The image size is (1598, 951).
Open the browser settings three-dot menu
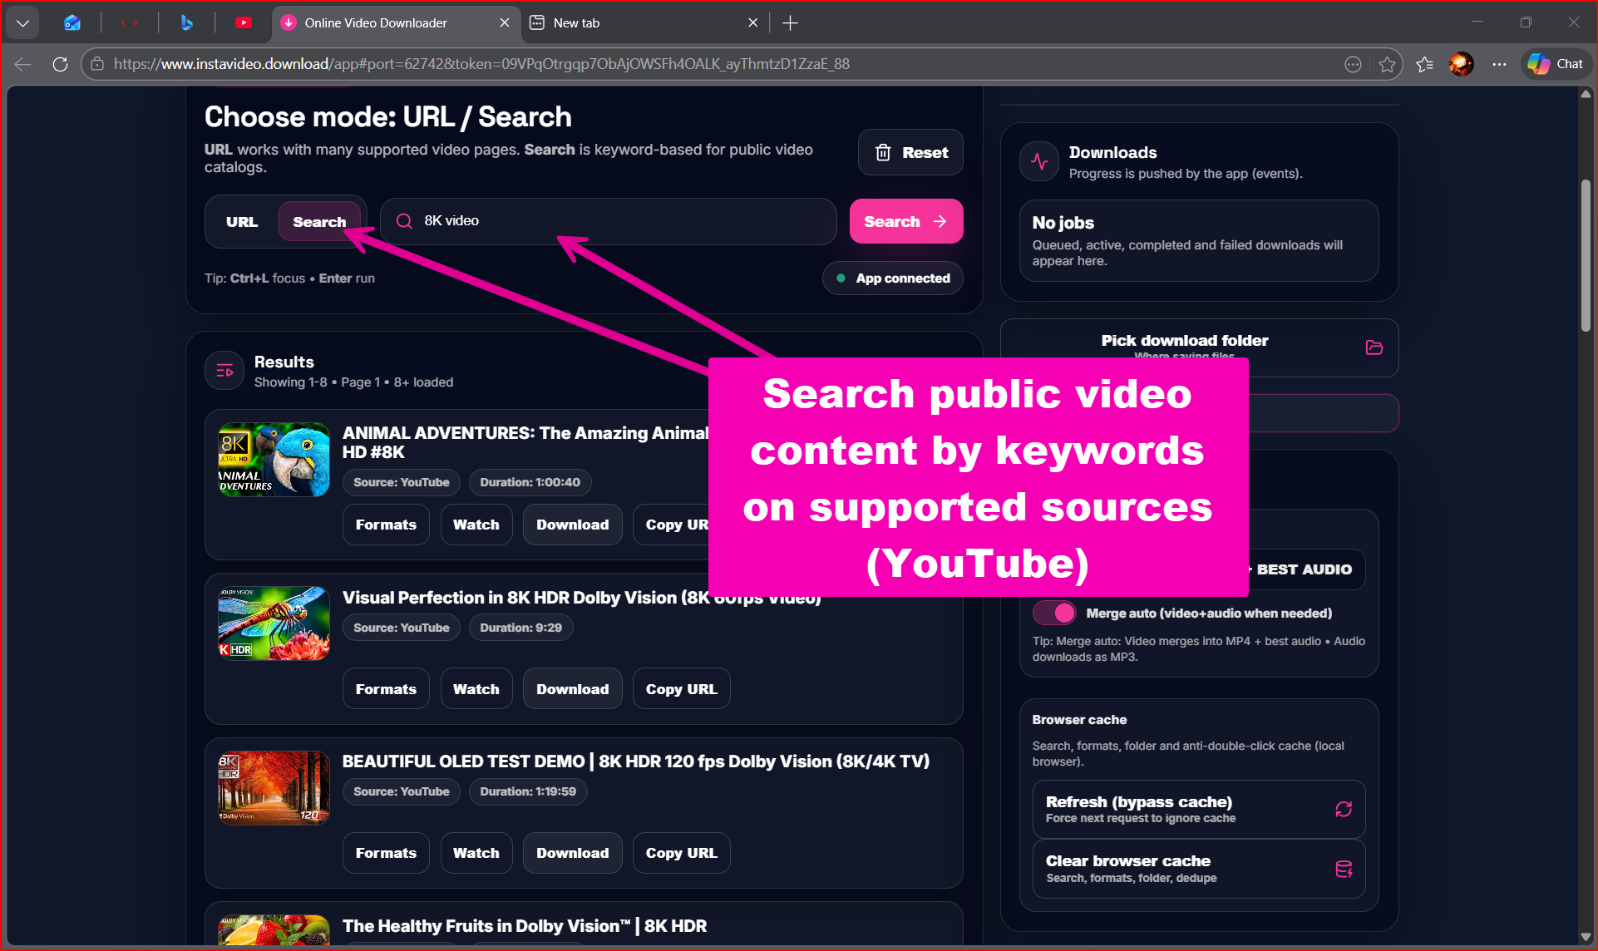1500,64
